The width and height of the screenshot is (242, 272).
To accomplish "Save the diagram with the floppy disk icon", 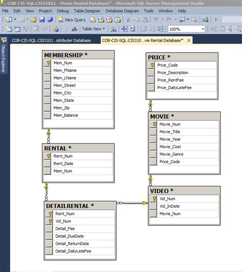I will pos(42,19).
